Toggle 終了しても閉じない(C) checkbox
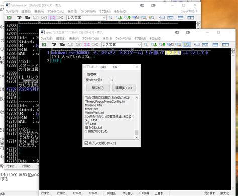 pyautogui.click(x=86, y=143)
